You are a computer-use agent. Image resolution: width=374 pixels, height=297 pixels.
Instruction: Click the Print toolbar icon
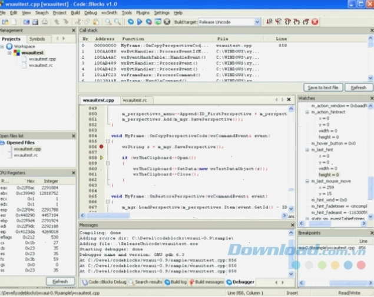45,22
